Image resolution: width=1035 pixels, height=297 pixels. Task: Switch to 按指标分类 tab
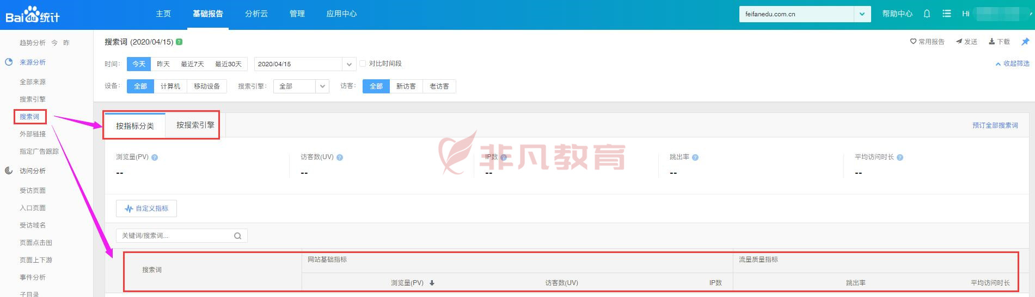(x=135, y=126)
